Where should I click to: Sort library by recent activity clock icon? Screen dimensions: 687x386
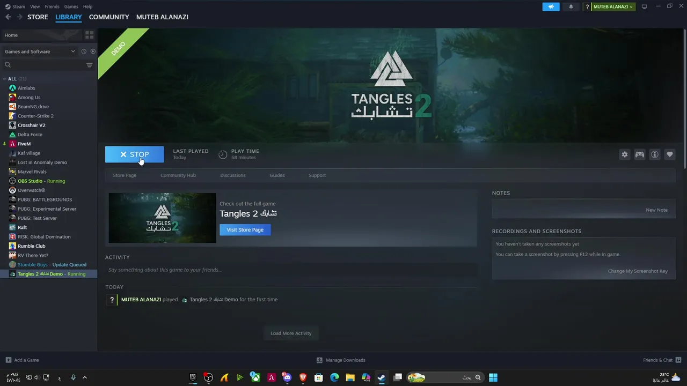point(84,51)
